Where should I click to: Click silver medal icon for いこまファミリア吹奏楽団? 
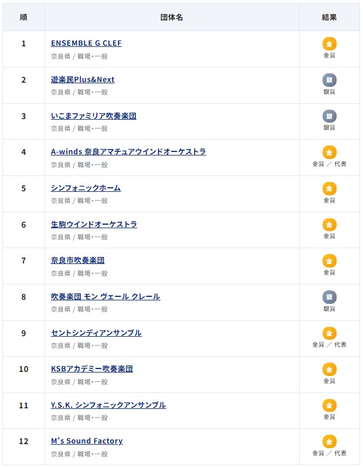[x=330, y=116]
